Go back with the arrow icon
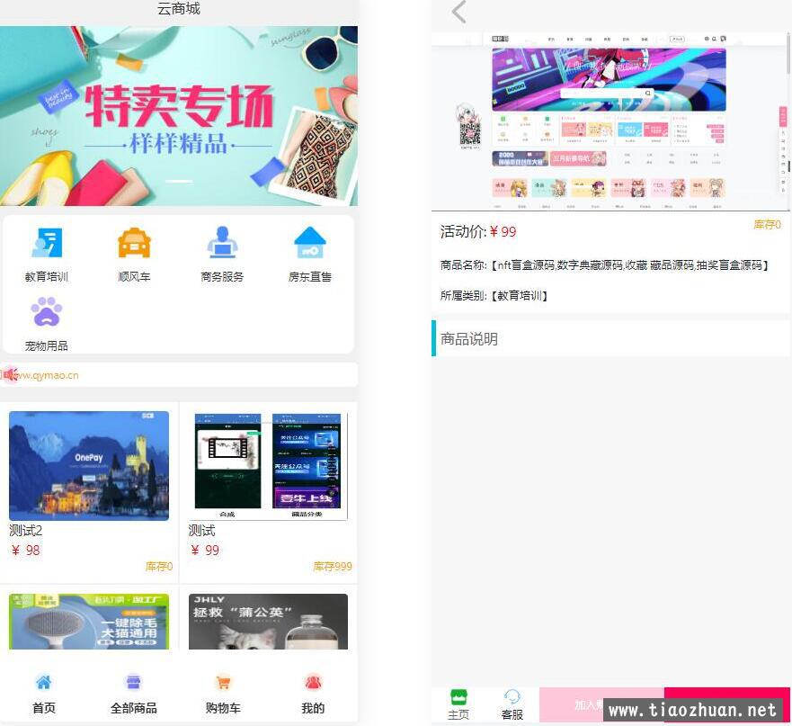This screenshot has height=726, width=792. [458, 12]
